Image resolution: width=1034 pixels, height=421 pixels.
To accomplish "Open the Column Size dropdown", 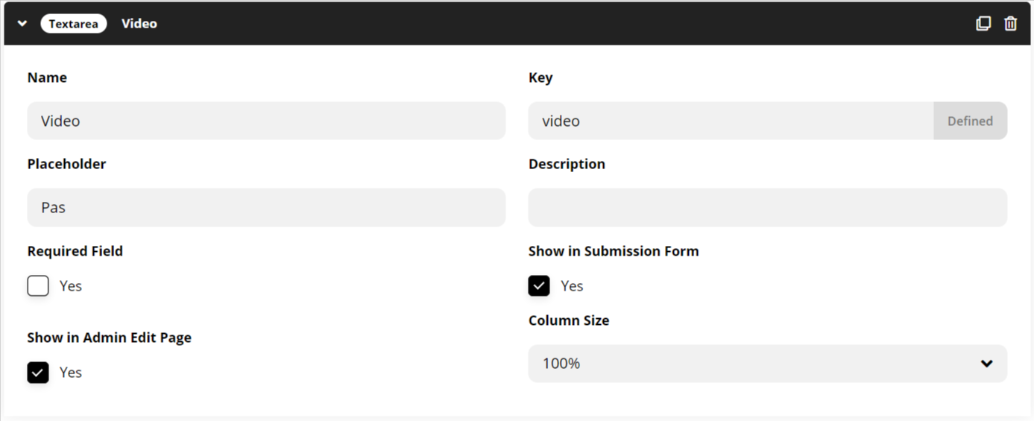I will point(768,364).
